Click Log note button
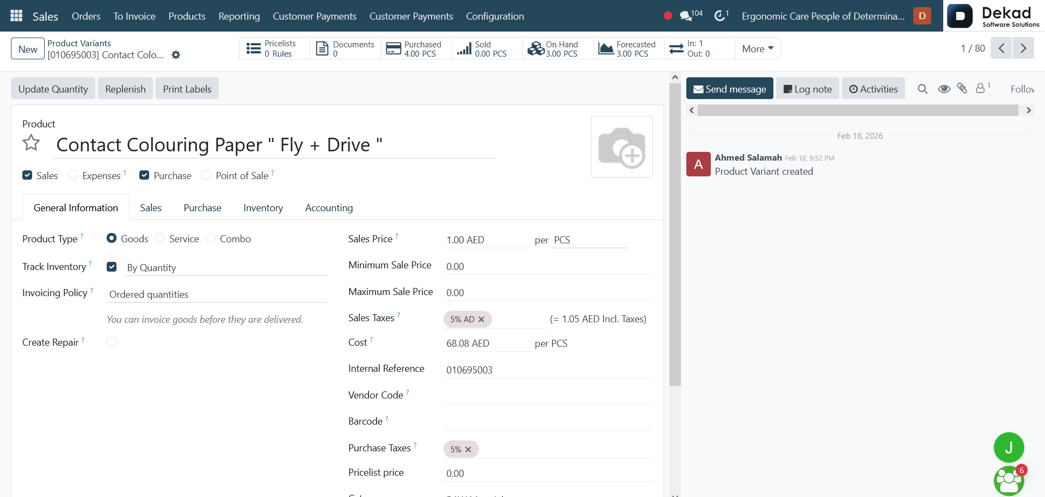 (x=808, y=89)
